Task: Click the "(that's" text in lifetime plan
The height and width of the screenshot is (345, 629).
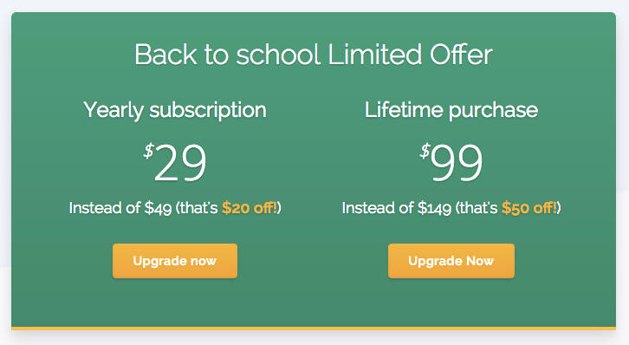Action: pyautogui.click(x=477, y=208)
